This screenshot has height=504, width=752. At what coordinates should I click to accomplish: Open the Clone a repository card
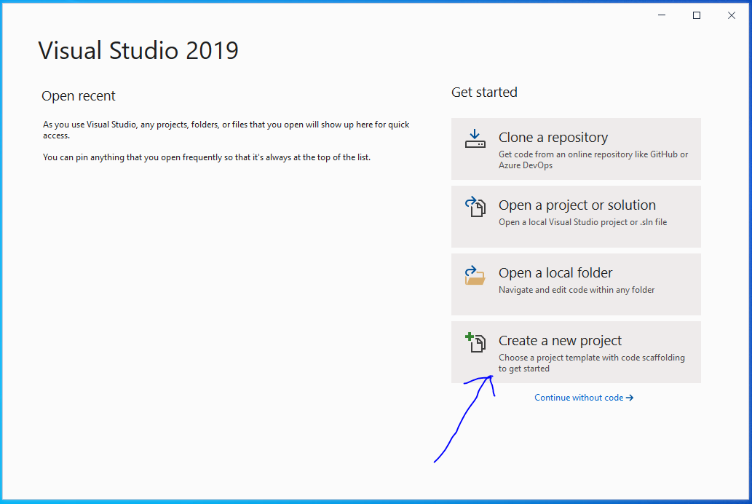576,149
